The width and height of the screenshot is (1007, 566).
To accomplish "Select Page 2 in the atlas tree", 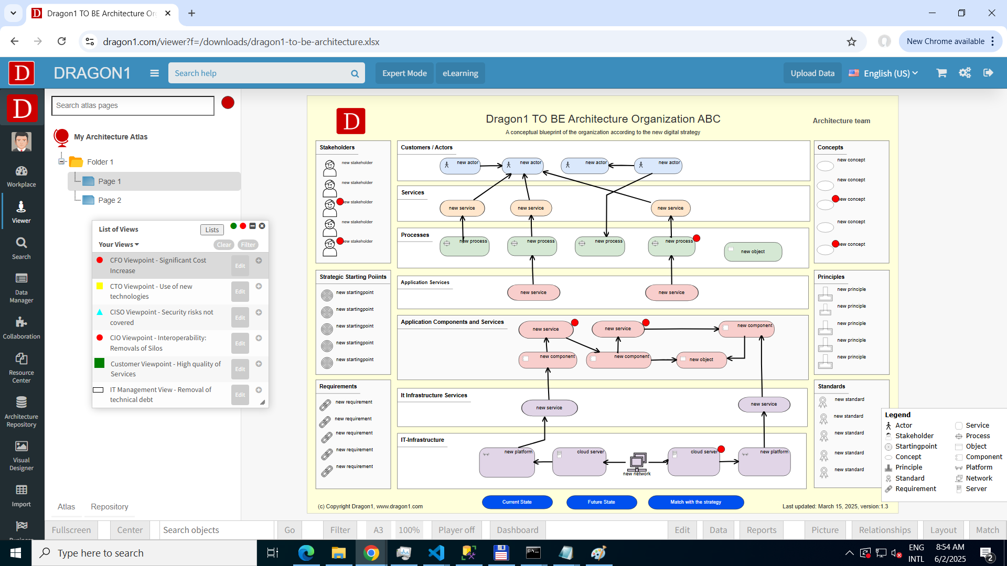I will coord(110,200).
